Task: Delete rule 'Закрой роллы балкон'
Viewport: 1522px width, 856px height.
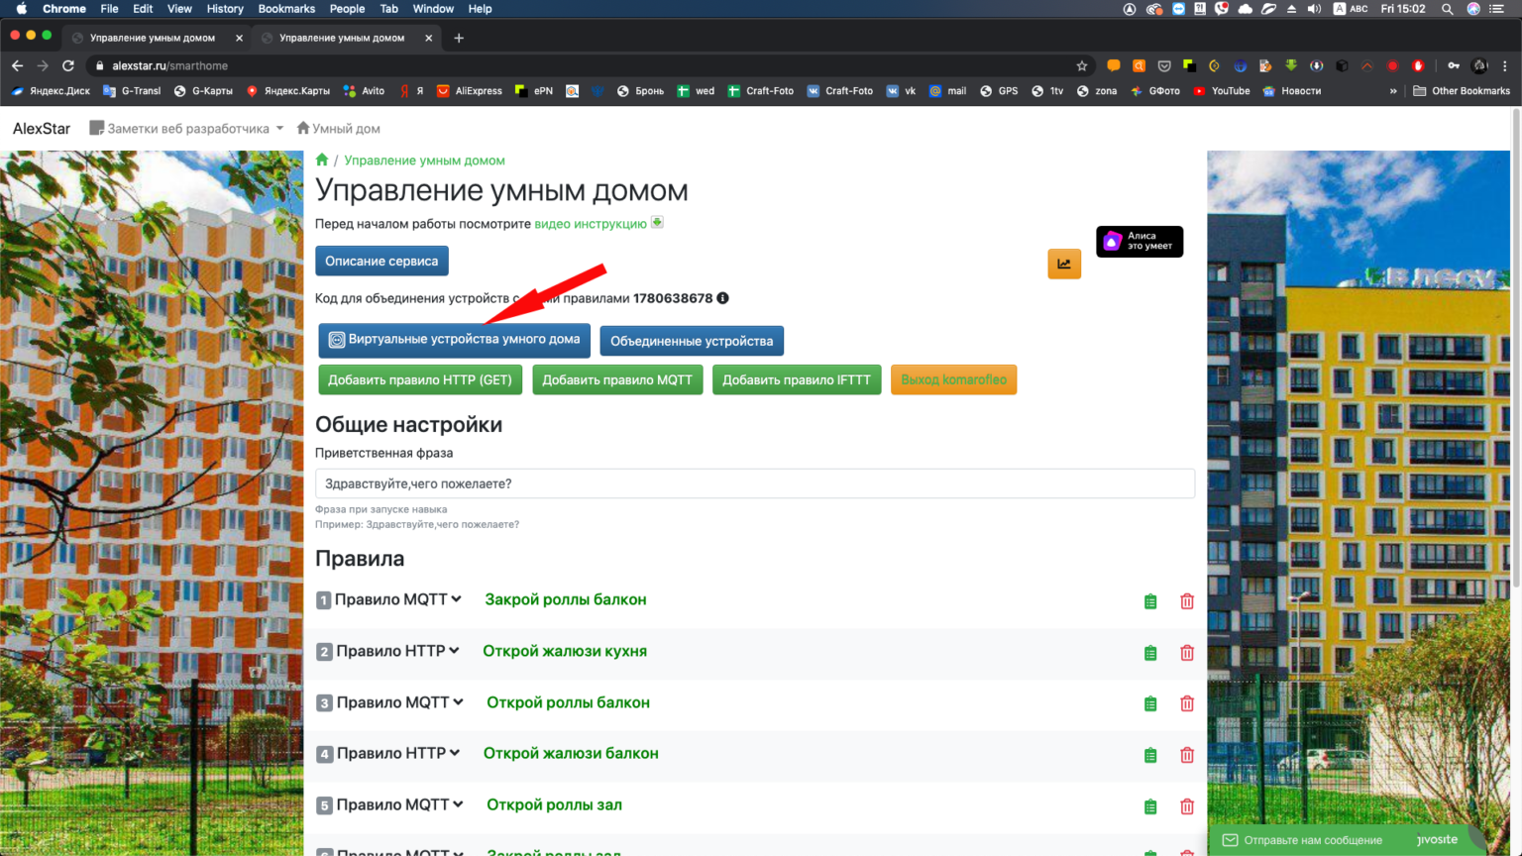Action: click(1187, 601)
